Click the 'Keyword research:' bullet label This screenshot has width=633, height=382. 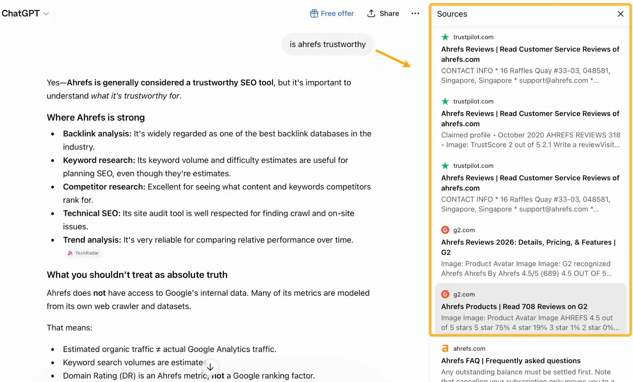tap(99, 160)
